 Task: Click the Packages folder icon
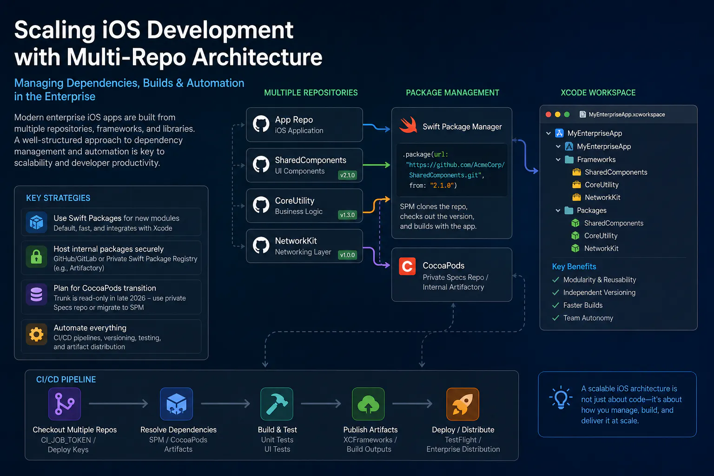point(569,211)
